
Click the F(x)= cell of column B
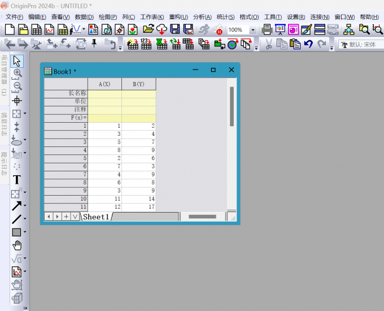tap(138, 118)
